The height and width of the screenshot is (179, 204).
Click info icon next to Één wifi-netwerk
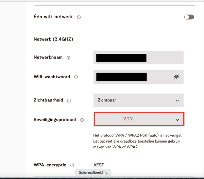pos(79,17)
